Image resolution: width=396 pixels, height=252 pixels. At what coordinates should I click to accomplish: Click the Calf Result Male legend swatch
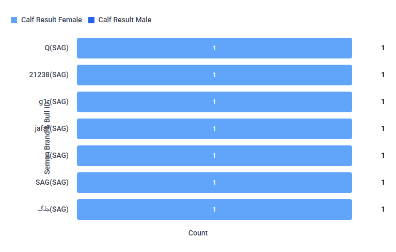[91, 20]
